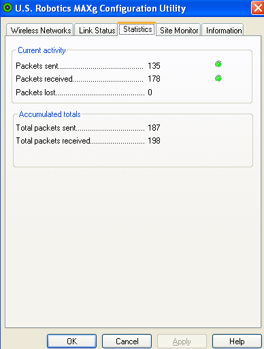
Task: Switch to the Wireless Networks tab
Action: click(40, 30)
